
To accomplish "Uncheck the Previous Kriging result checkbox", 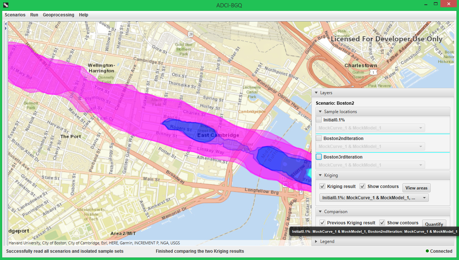I will click(x=322, y=223).
